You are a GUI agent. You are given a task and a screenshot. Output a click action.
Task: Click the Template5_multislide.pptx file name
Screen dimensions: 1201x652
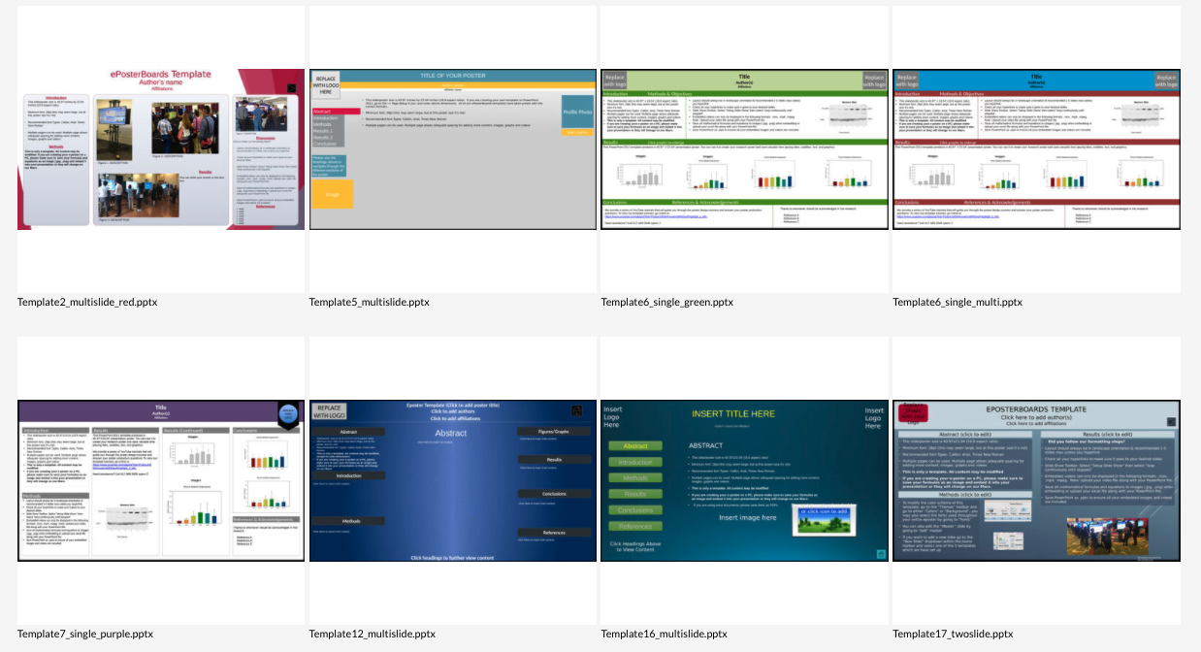370,302
